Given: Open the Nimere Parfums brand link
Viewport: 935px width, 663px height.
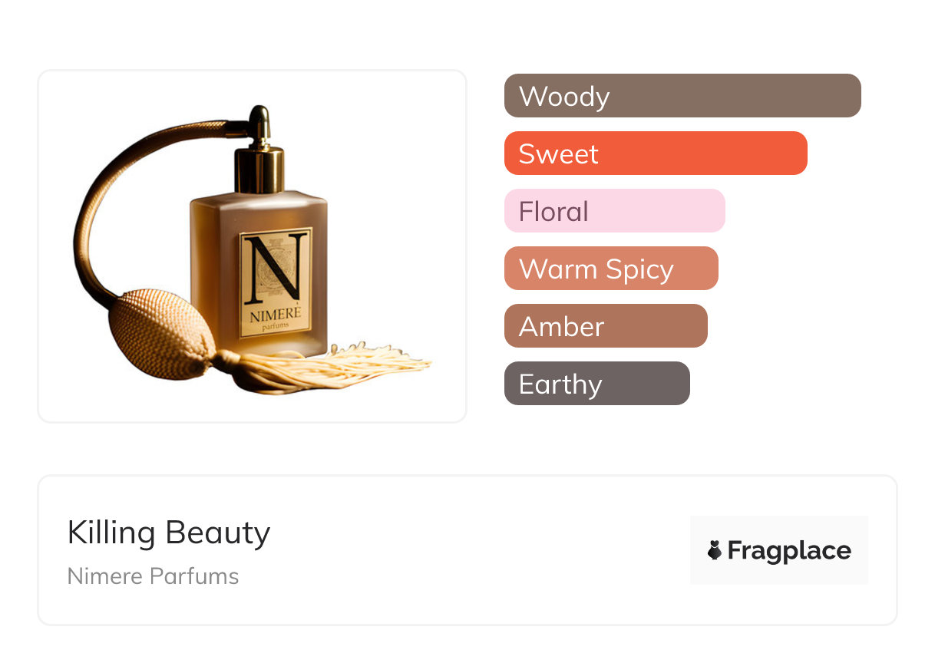Looking at the screenshot, I should click(153, 576).
